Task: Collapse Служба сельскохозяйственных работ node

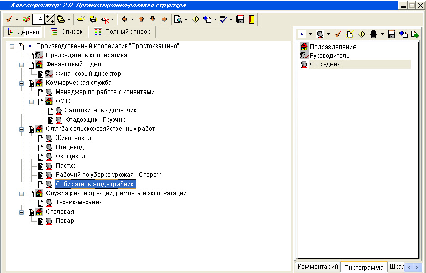Action: tap(22, 129)
